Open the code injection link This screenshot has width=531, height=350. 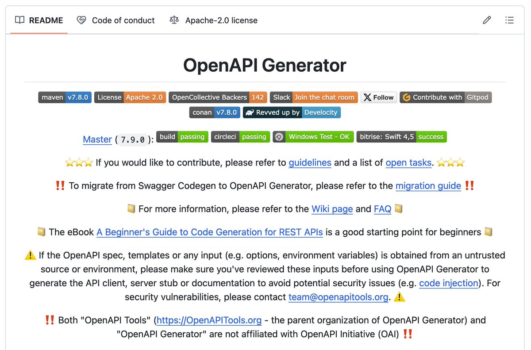coord(449,283)
